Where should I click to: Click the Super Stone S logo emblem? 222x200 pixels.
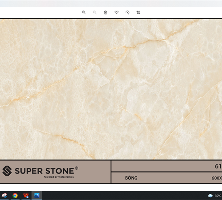point(7,171)
